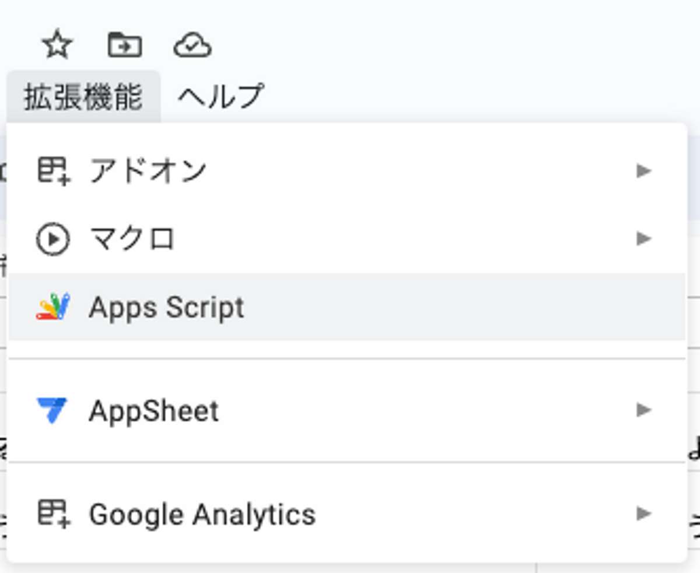Screen dimensions: 700x573
Task: Open Apps Script from the menu
Action: coord(166,308)
